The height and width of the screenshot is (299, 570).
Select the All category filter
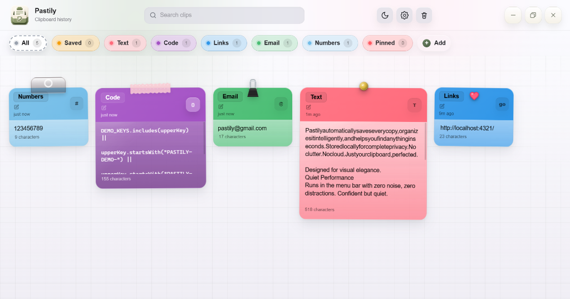point(28,43)
